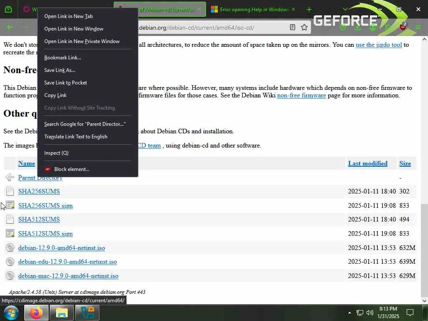This screenshot has width=428, height=321.
Task: Click the vertical scrollbar thumb
Action: pos(424,250)
